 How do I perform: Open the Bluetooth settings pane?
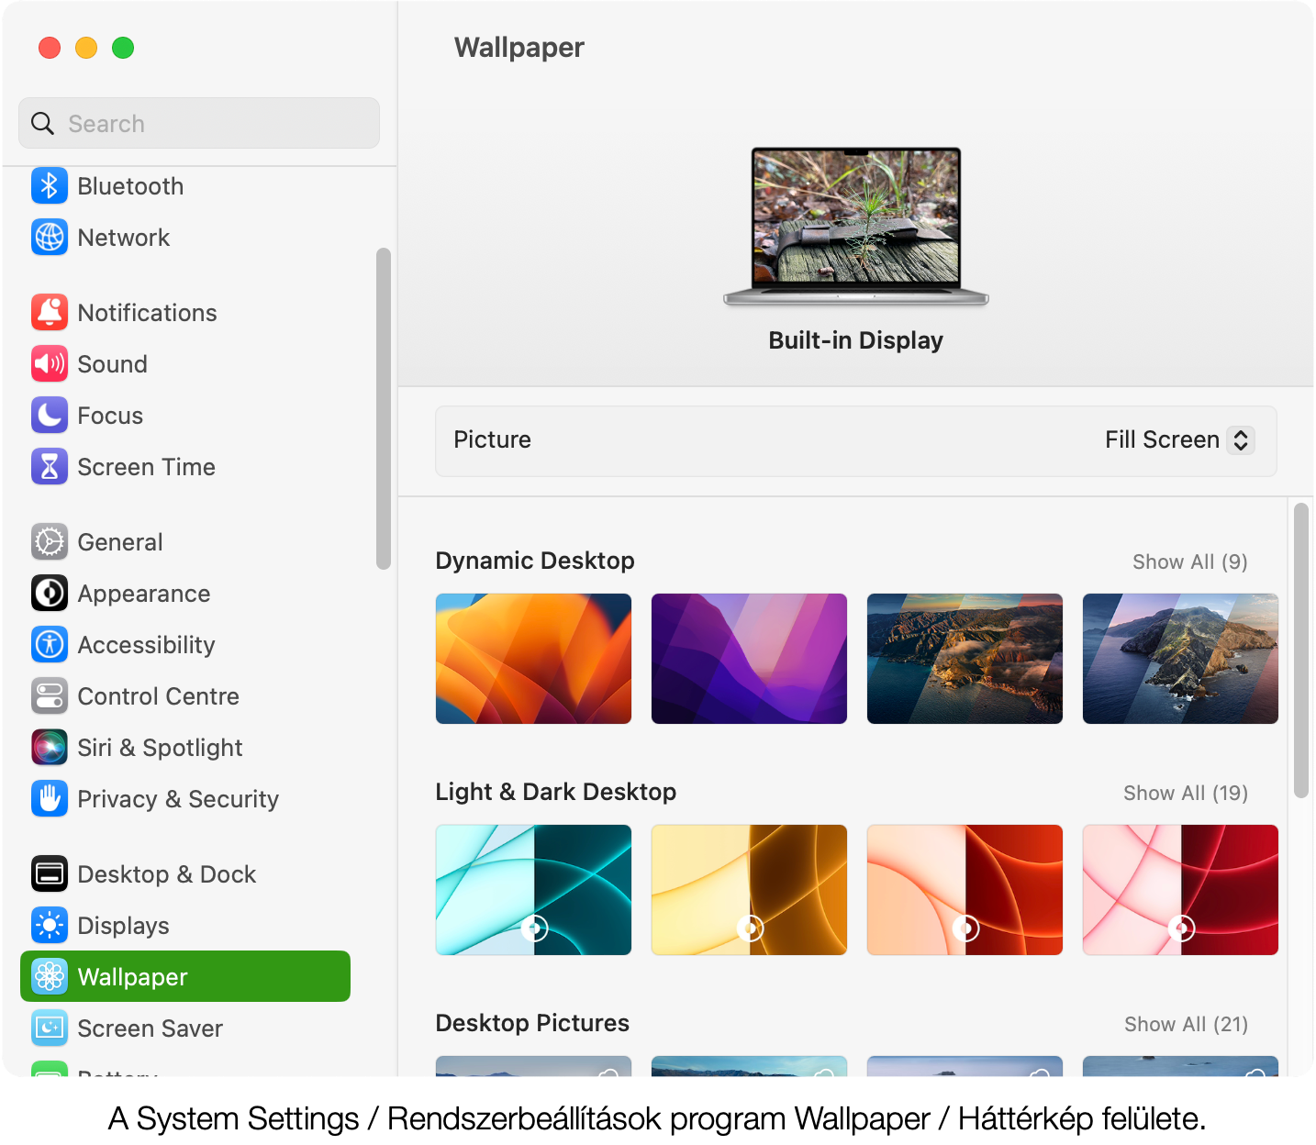130,186
